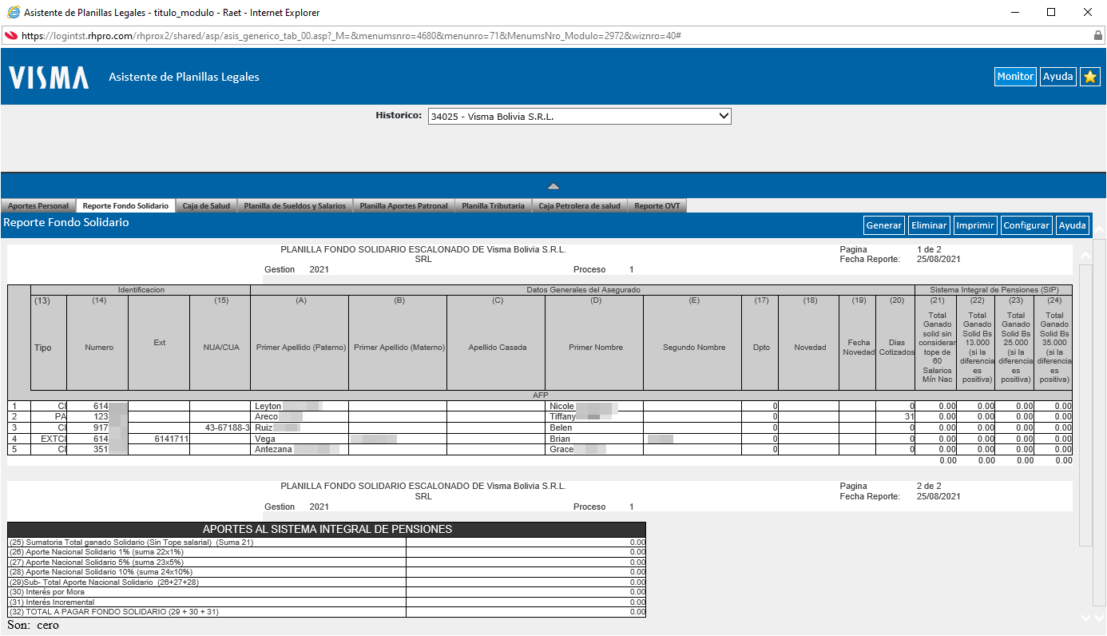Open the Caja Petrolera de salud tab
Image resolution: width=1107 pixels, height=636 pixels.
point(579,206)
